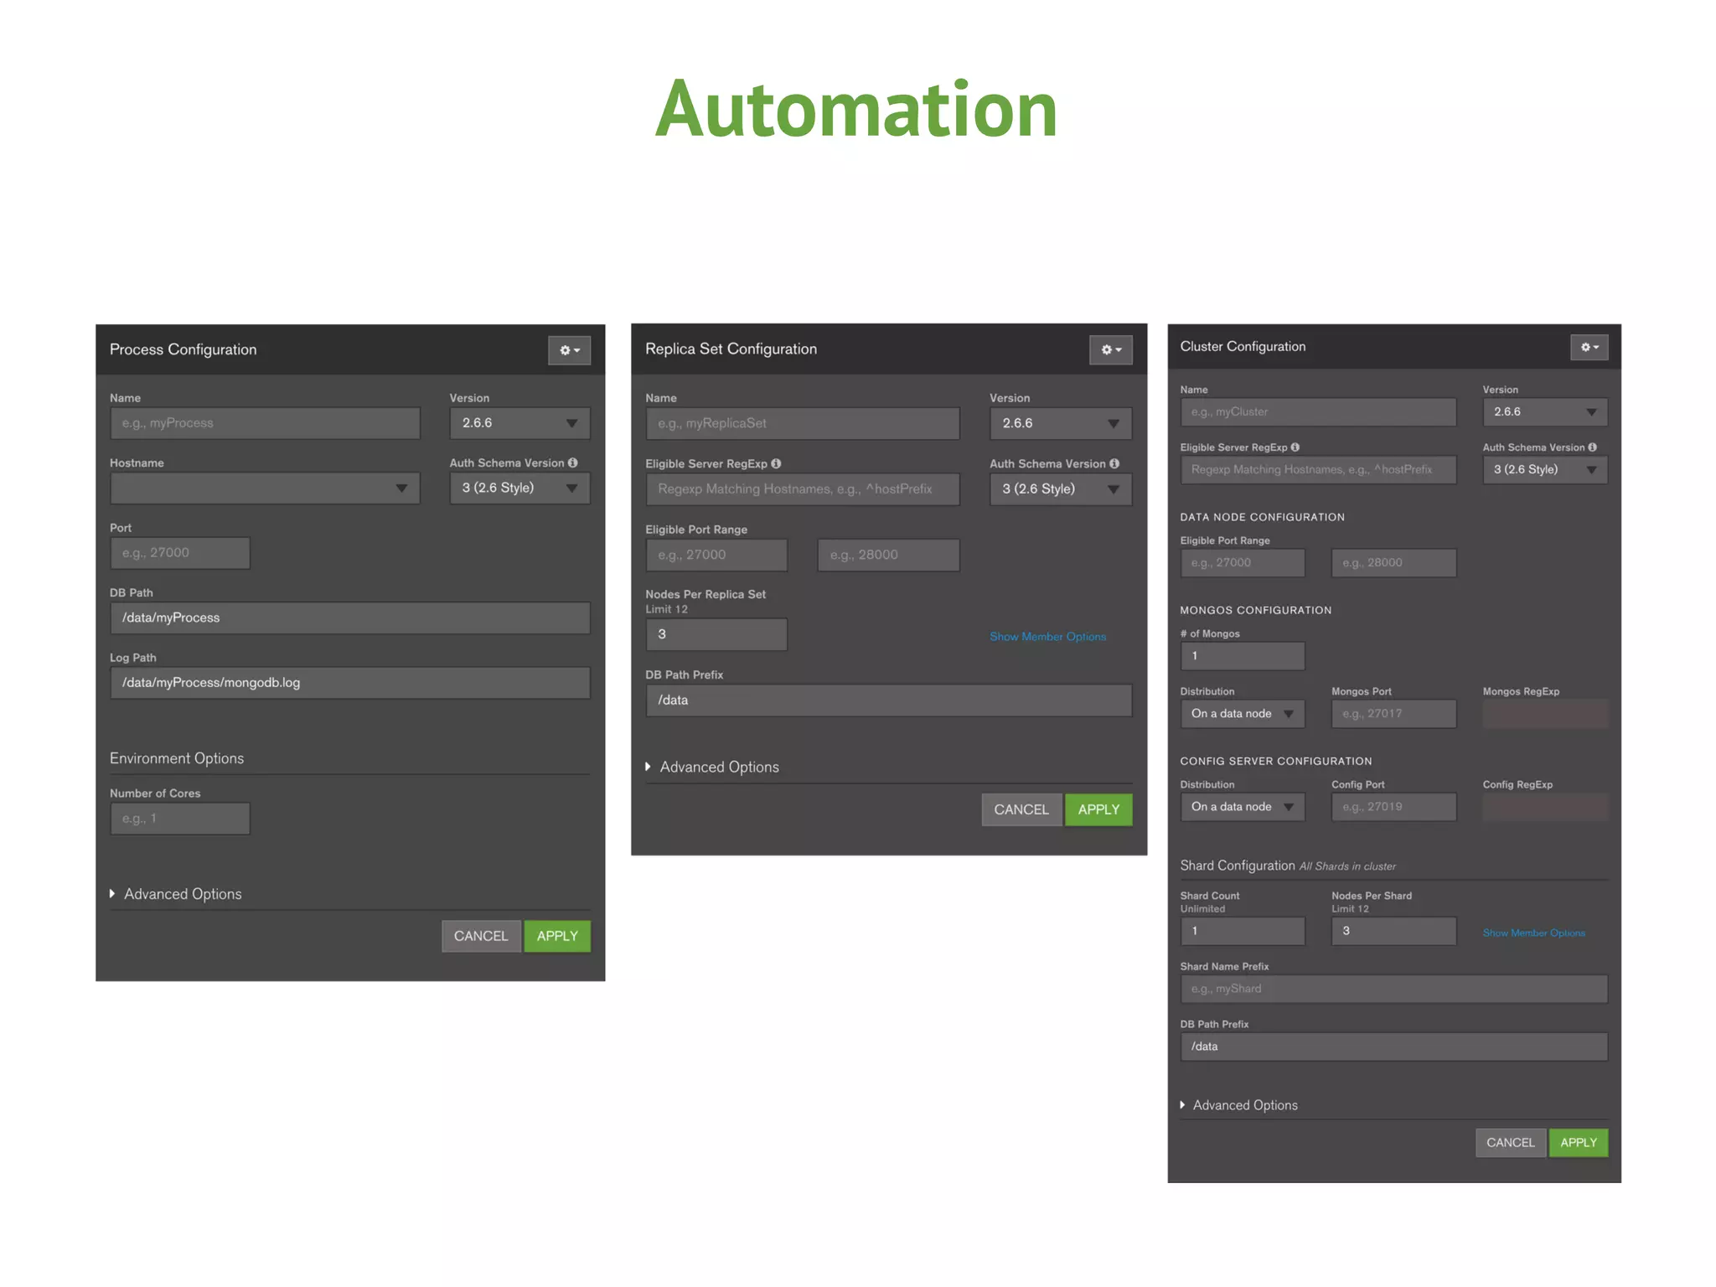Screen dimensions: 1716x1287
Task: Focus Eligible Server RegExp field in Replica Set
Action: (803, 489)
